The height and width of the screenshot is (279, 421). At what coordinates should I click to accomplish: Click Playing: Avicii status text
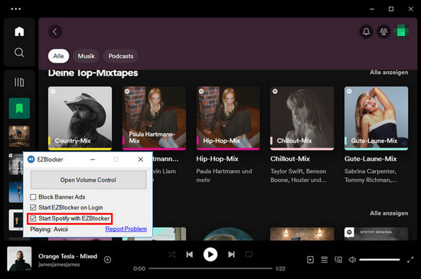click(x=49, y=229)
